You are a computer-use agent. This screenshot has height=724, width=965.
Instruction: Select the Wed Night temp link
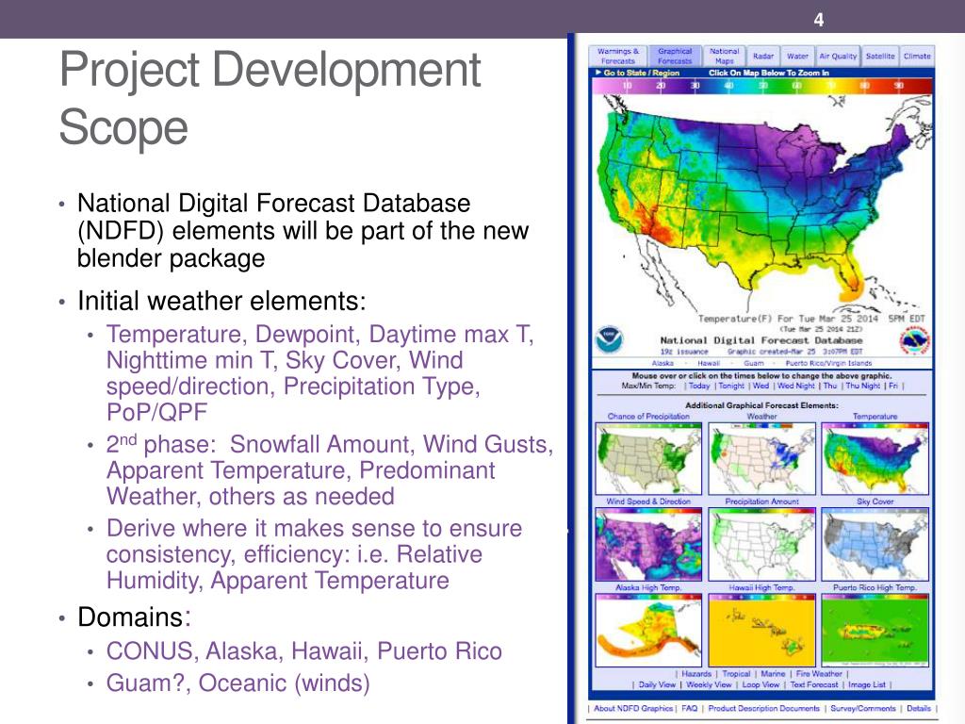coord(795,386)
